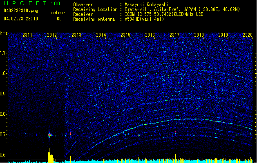Image resolution: width=257 pixels, height=163 pixels.
Task: Click the 2320 time marker
Action: 248,35
